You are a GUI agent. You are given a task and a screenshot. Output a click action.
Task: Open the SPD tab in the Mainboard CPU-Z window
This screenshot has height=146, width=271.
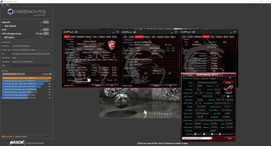pyautogui.click(x=153, y=37)
